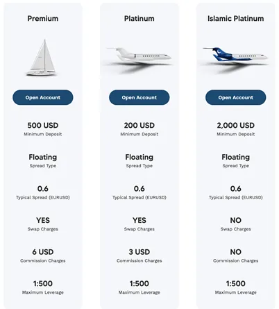Select the Premium heading
Image resolution: width=279 pixels, height=309 pixels.
(43, 19)
